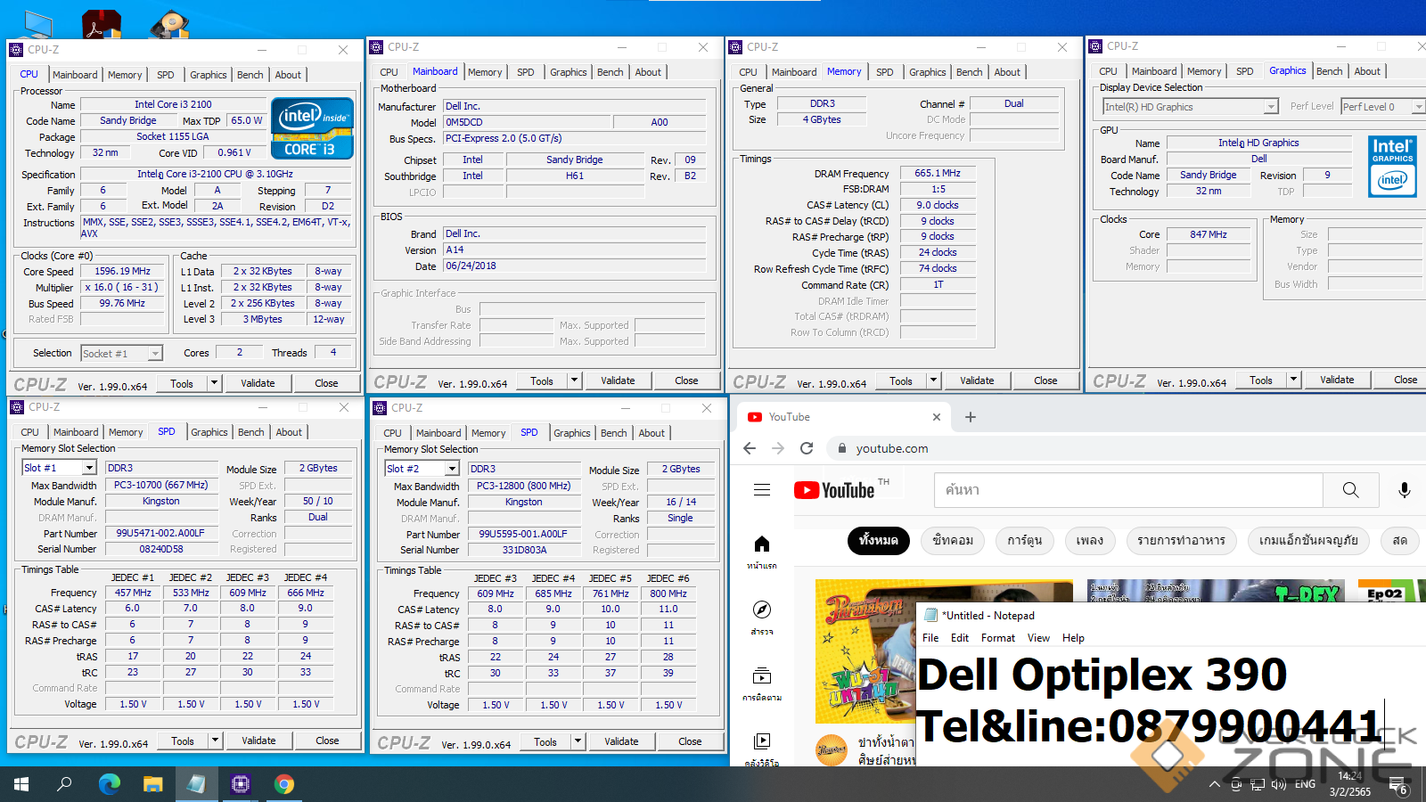Switch to Bench tab in the Core i3 CPU window
The width and height of the screenshot is (1426, 802).
[250, 75]
